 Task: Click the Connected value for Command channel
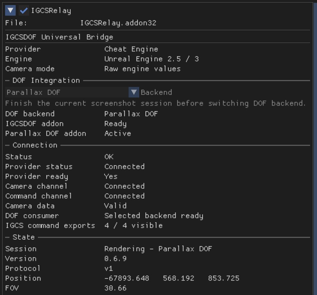(x=125, y=196)
